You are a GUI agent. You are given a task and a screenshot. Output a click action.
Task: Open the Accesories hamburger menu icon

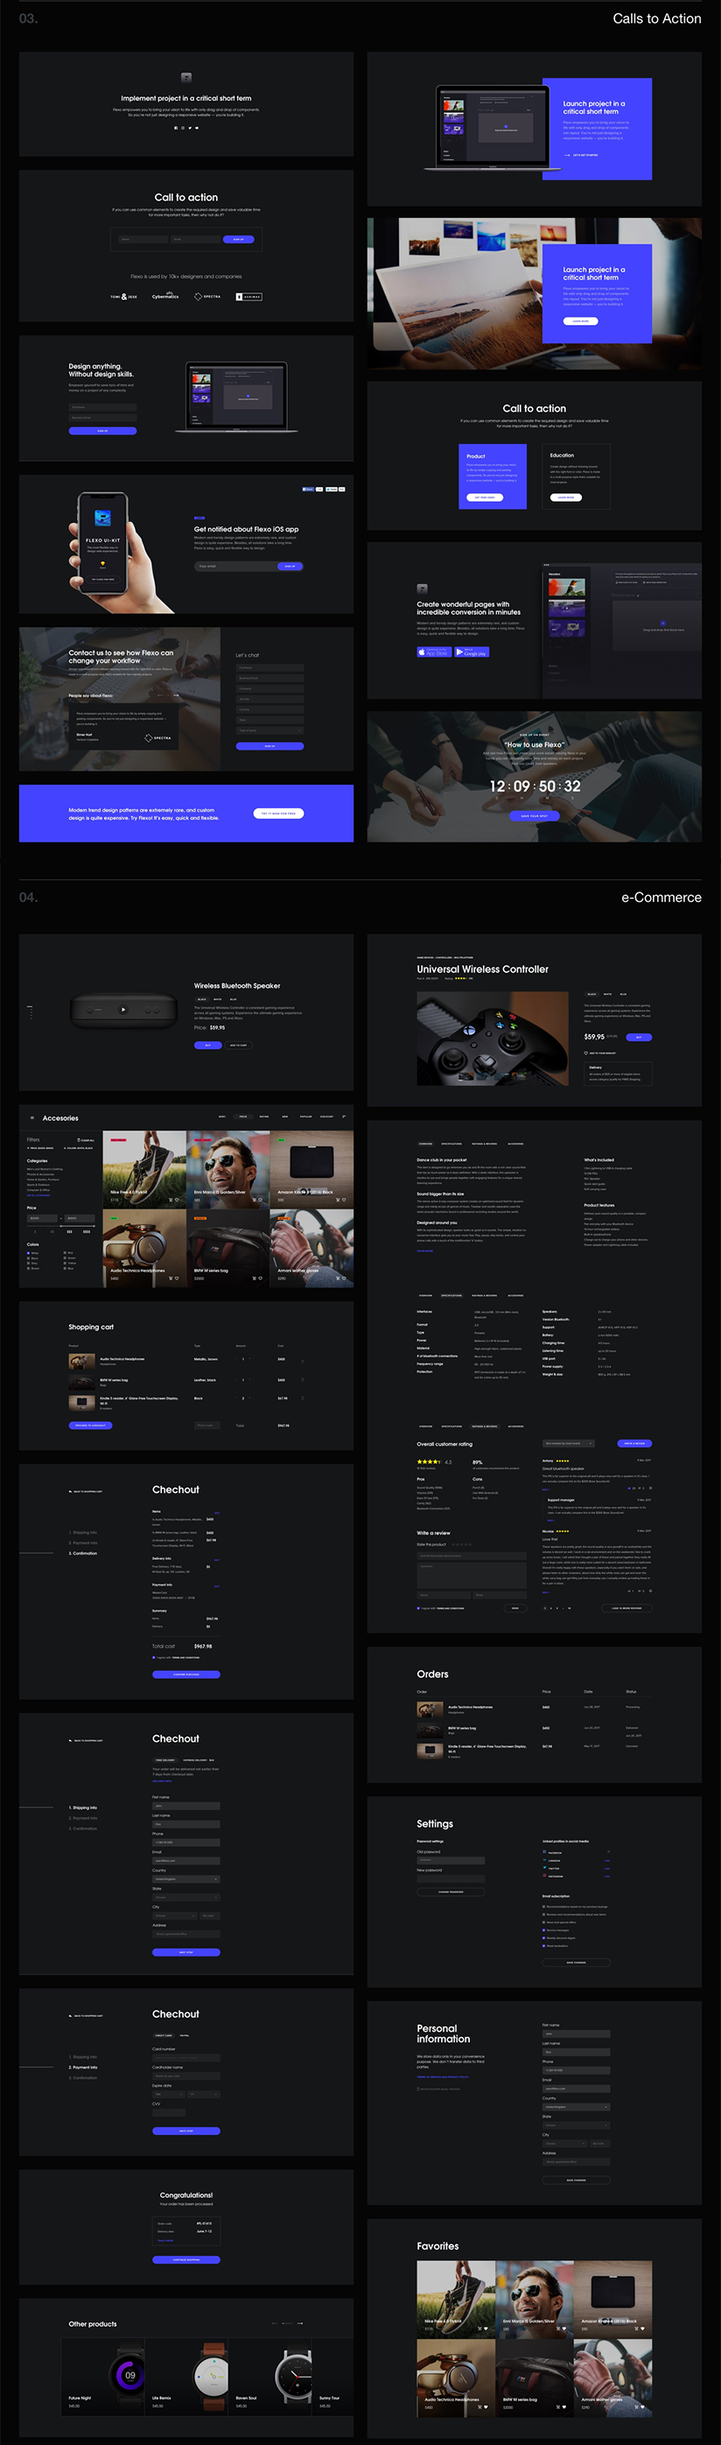32,1118
